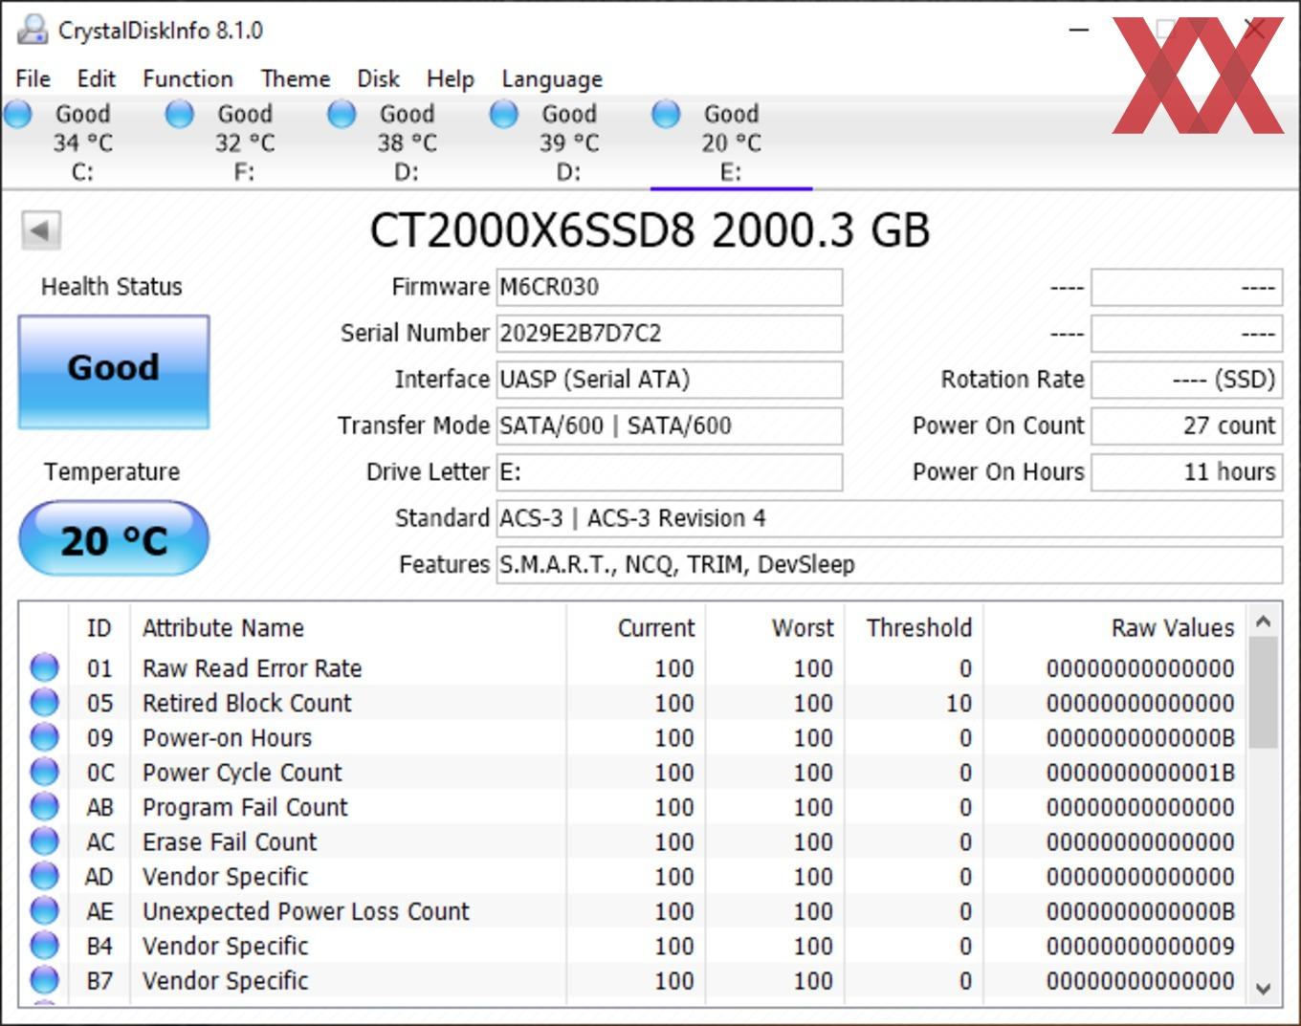The height and width of the screenshot is (1026, 1301).
Task: Click status orb for B4 Vendor Specific
Action: pos(44,945)
